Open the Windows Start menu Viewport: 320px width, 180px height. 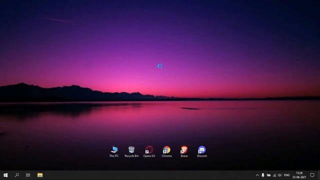(5, 175)
